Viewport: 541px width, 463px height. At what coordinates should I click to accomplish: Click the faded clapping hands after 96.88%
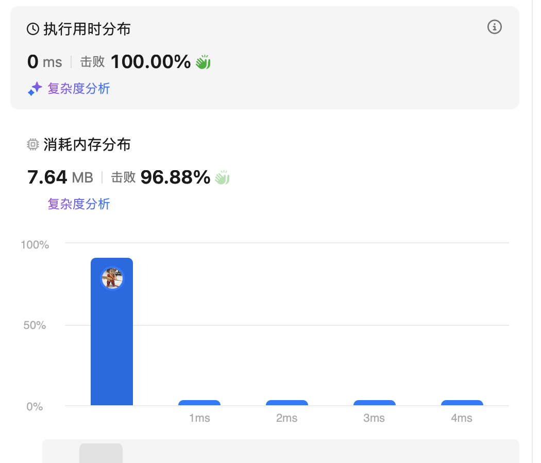tap(222, 177)
